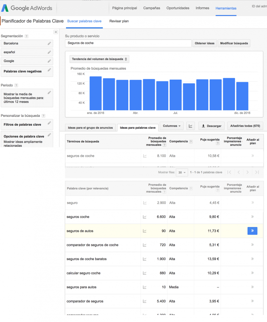Add 'seguros de autos' to plan blue arrow
The width and height of the screenshot is (267, 322).
[252, 231]
